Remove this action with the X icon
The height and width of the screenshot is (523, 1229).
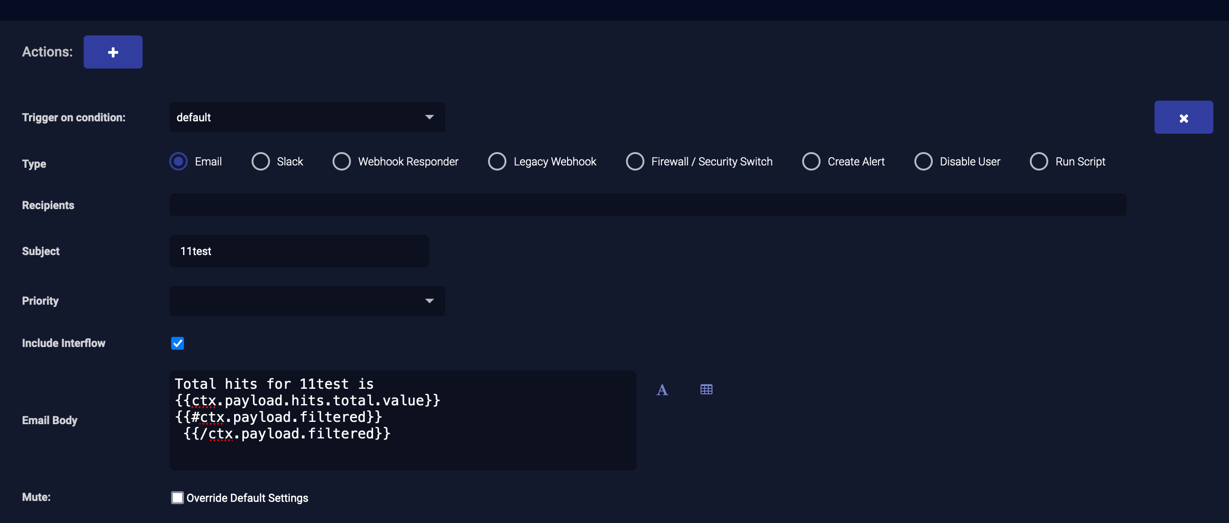pos(1183,118)
